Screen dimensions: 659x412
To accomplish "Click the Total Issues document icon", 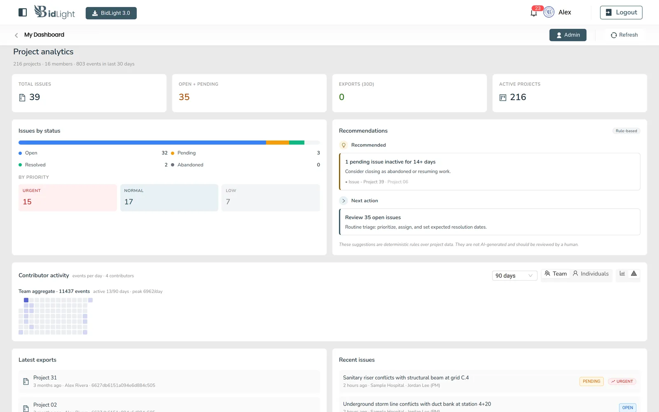I will point(22,98).
